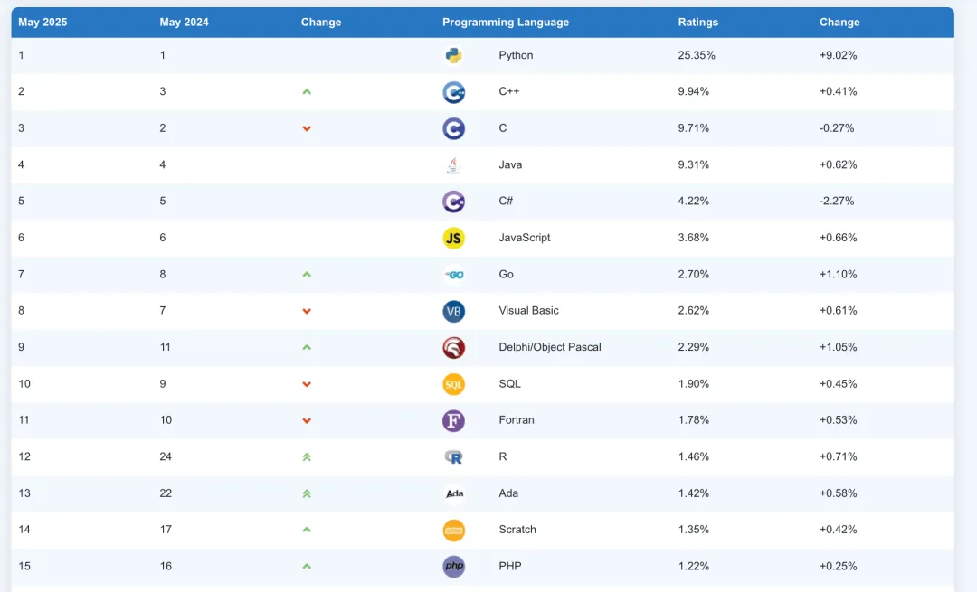
Task: Click the red down arrow beside SQL
Action: pos(307,384)
